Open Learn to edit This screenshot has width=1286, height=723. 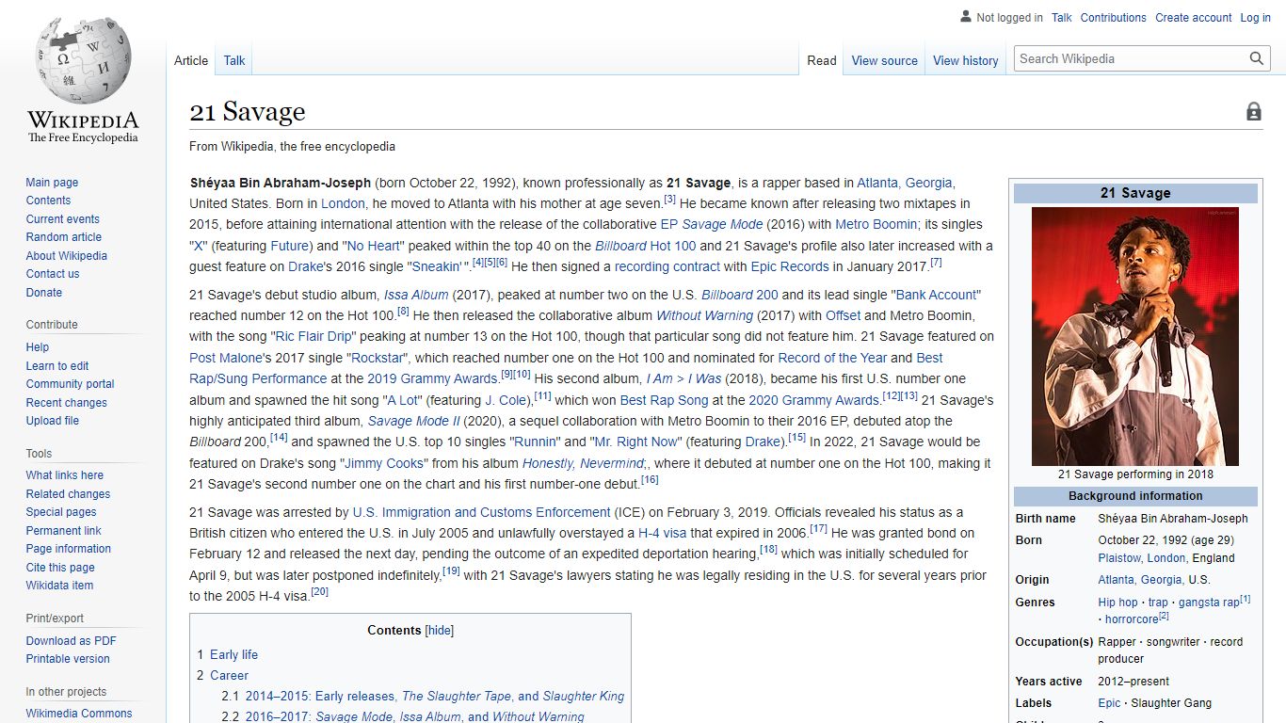tap(56, 366)
